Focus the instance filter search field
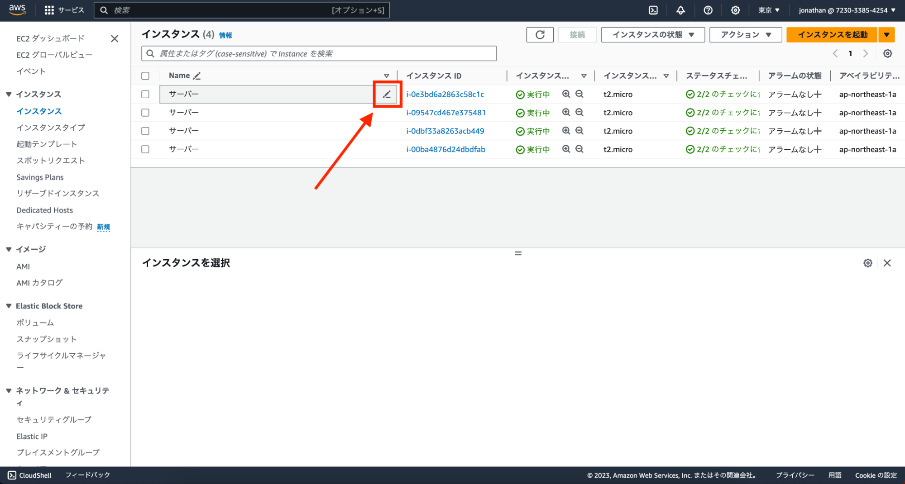Viewport: 905px width, 484px height. [319, 53]
